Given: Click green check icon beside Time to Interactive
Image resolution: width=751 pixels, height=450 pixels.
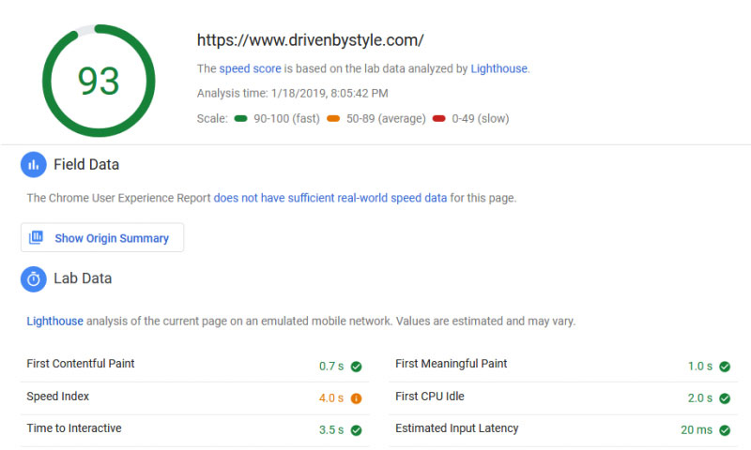Looking at the screenshot, I should pos(356,430).
